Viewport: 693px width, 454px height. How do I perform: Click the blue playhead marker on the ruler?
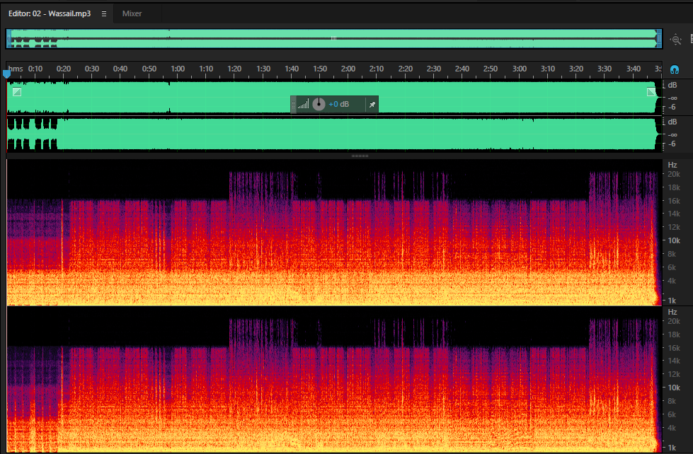6,74
